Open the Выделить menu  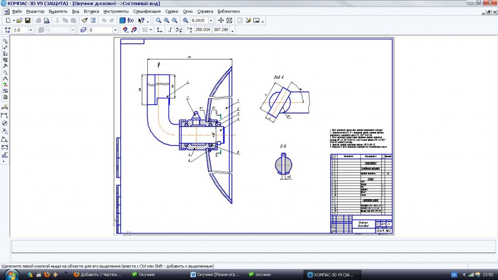click(x=58, y=12)
